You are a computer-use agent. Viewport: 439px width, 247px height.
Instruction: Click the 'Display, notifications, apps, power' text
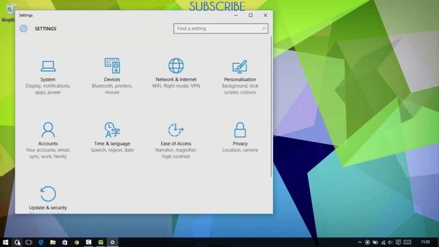[x=48, y=89]
